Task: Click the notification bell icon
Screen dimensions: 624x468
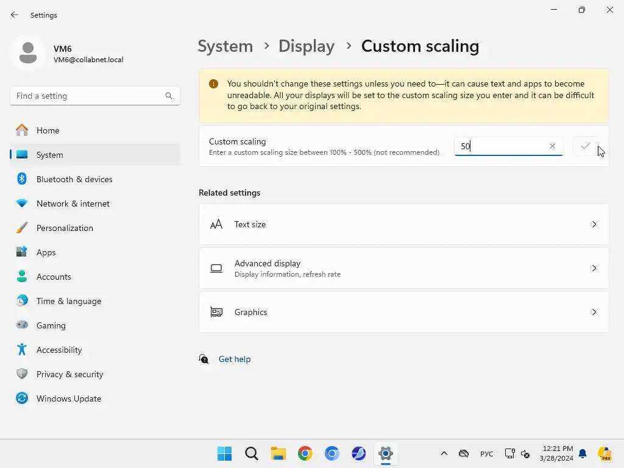Action: [583, 453]
